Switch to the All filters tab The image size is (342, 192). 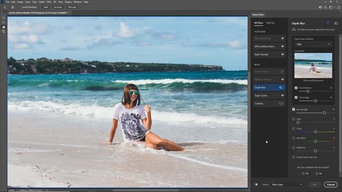[259, 23]
